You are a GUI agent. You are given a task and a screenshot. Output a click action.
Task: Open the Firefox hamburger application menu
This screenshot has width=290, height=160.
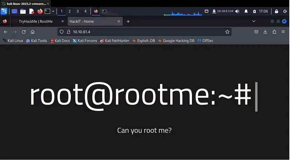pyautogui.click(x=283, y=32)
